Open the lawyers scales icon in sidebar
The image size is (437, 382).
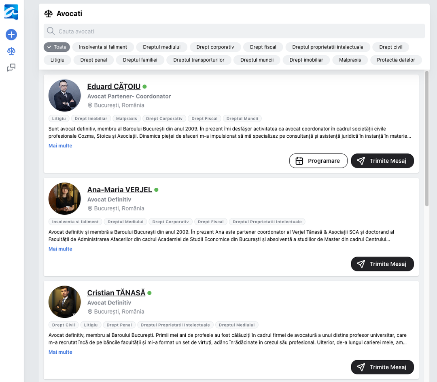click(11, 51)
